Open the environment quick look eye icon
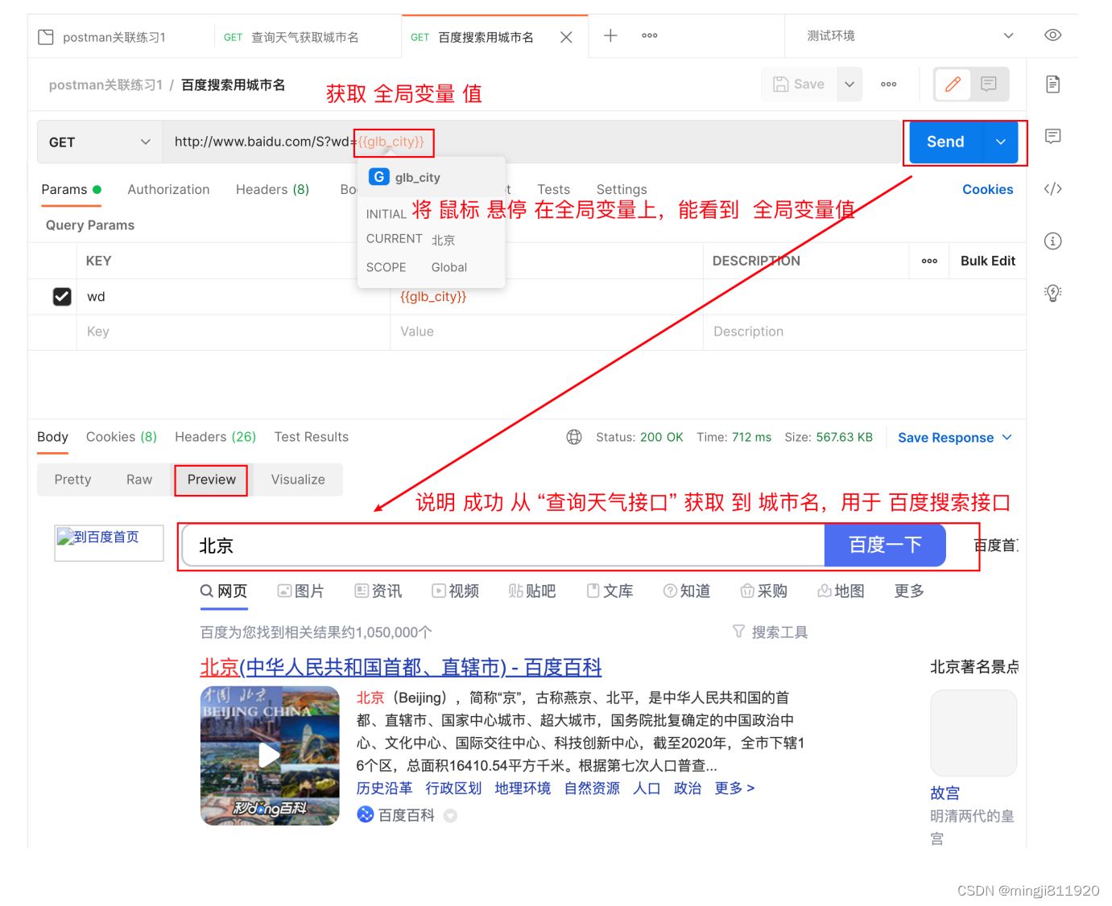Viewport: 1112px width, 906px height. coord(1052,35)
